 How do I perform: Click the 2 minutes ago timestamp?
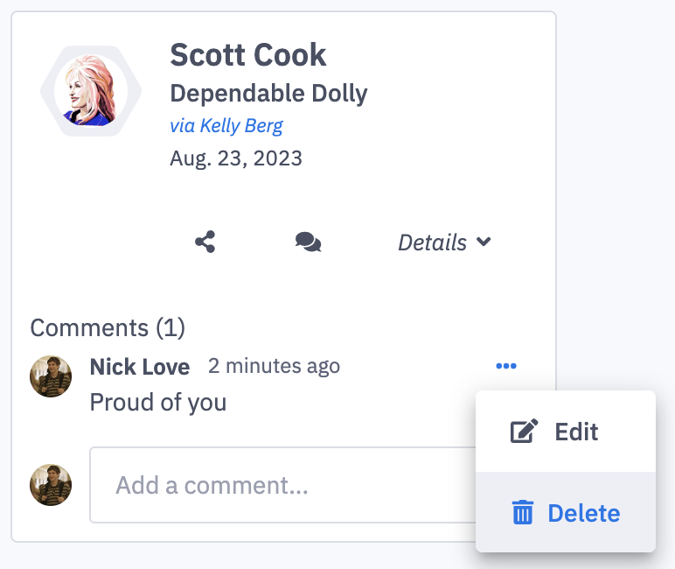tap(274, 366)
